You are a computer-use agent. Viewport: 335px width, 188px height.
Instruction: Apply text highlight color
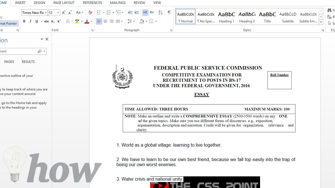pos(77,21)
